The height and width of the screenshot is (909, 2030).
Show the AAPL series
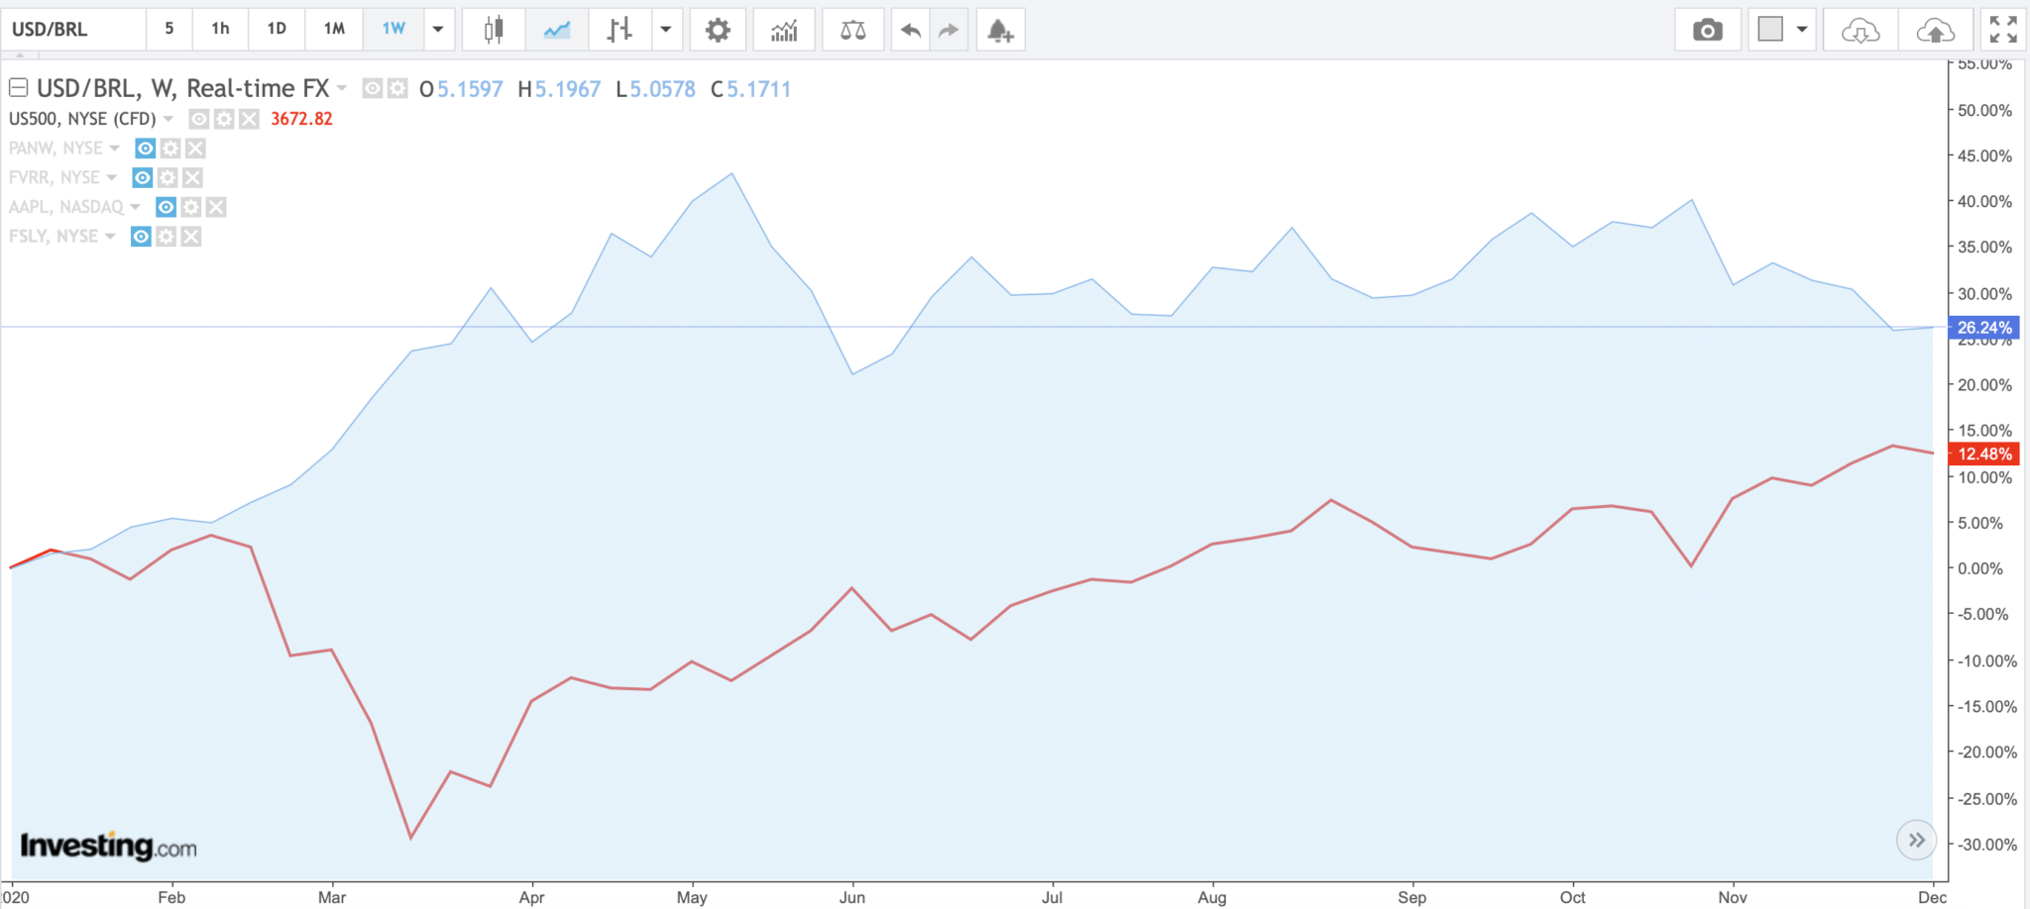(x=167, y=207)
